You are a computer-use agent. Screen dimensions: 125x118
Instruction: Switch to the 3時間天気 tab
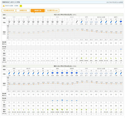click(23, 10)
